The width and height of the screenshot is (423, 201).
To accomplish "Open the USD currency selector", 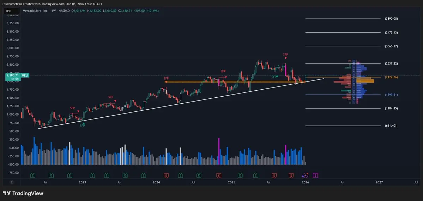I will (12, 11).
